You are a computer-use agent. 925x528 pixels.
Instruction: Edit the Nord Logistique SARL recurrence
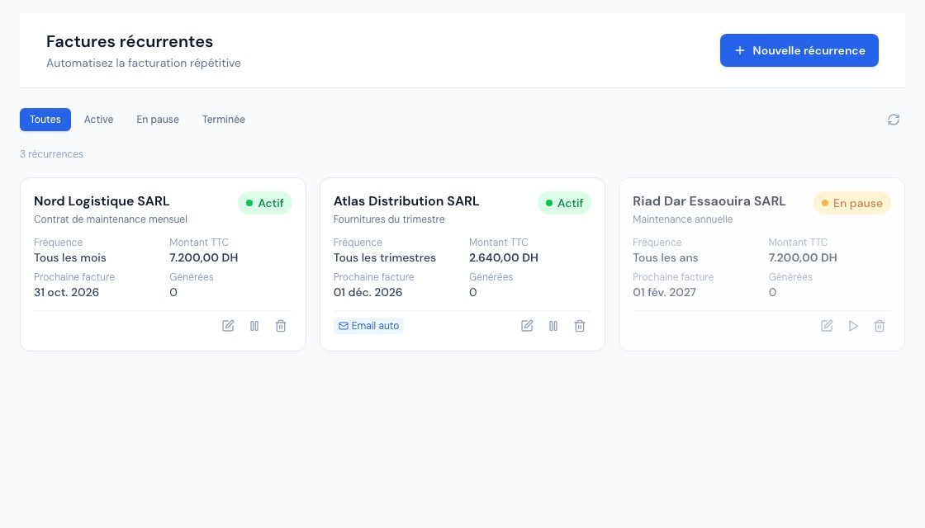[228, 326]
